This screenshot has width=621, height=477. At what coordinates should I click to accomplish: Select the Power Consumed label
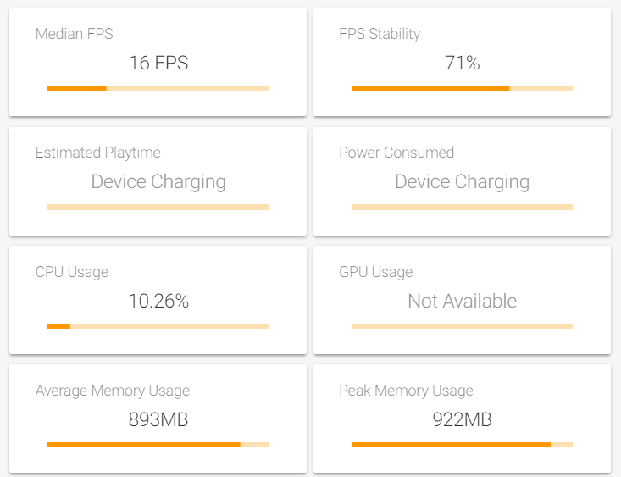point(396,153)
